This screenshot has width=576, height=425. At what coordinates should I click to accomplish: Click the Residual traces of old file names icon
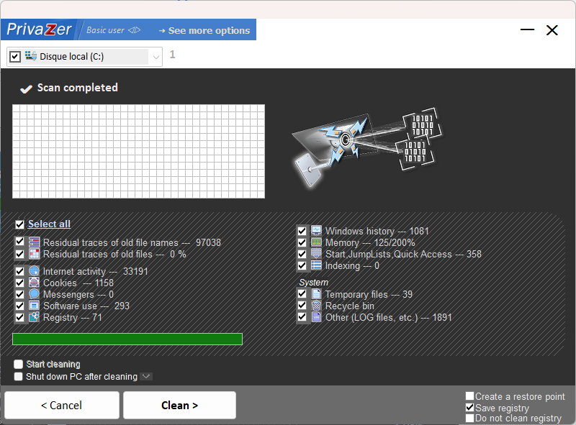(34, 242)
